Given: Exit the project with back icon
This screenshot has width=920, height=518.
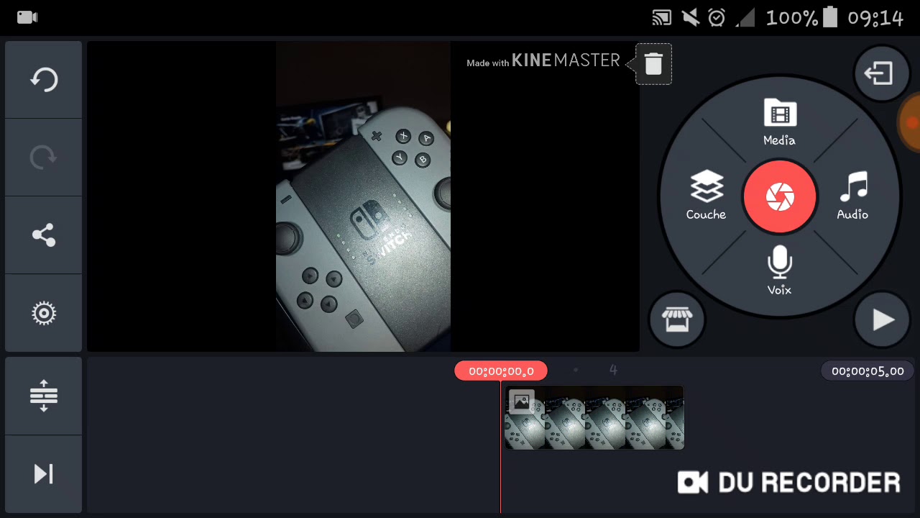Looking at the screenshot, I should pyautogui.click(x=881, y=73).
